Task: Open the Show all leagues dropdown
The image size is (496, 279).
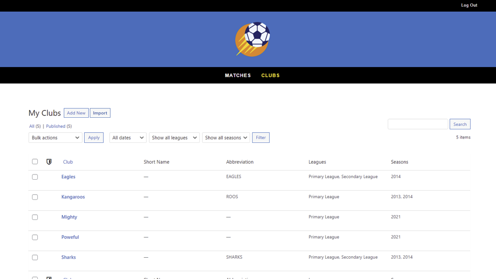Action: [x=174, y=137]
